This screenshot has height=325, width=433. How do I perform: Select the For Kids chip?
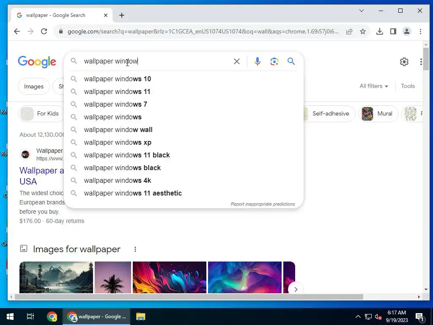(x=41, y=113)
